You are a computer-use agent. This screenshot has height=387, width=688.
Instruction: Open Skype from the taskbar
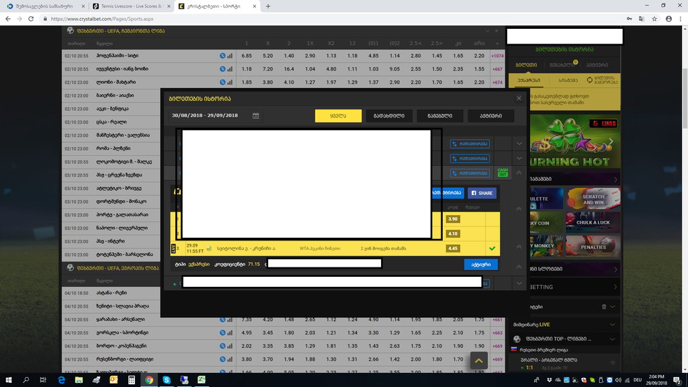(x=167, y=380)
